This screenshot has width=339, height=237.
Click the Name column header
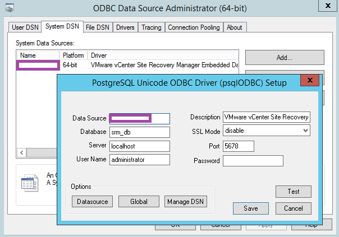tap(38, 55)
